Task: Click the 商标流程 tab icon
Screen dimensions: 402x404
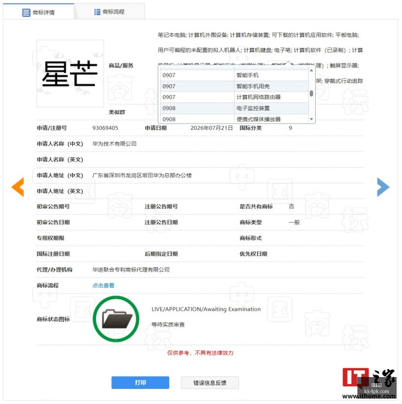Action: click(97, 12)
